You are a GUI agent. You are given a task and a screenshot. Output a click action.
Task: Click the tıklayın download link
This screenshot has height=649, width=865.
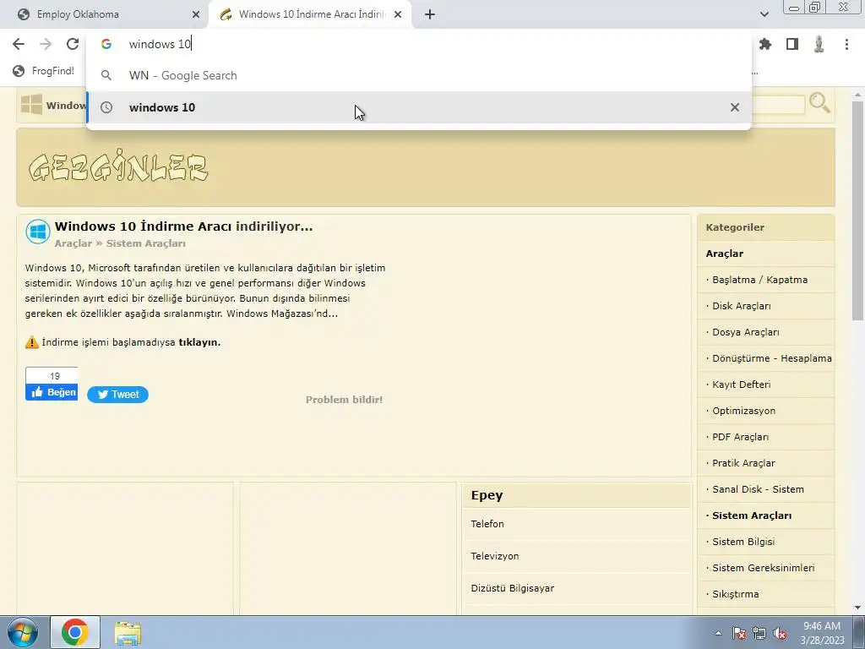(x=199, y=342)
